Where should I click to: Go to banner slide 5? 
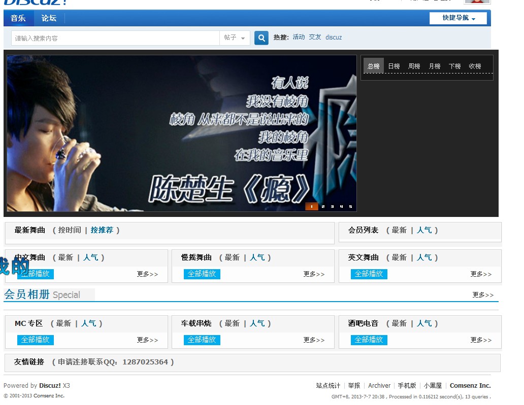[350, 206]
